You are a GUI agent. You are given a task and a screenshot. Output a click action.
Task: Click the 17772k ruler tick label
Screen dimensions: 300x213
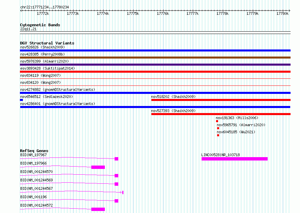[x=43, y=13]
